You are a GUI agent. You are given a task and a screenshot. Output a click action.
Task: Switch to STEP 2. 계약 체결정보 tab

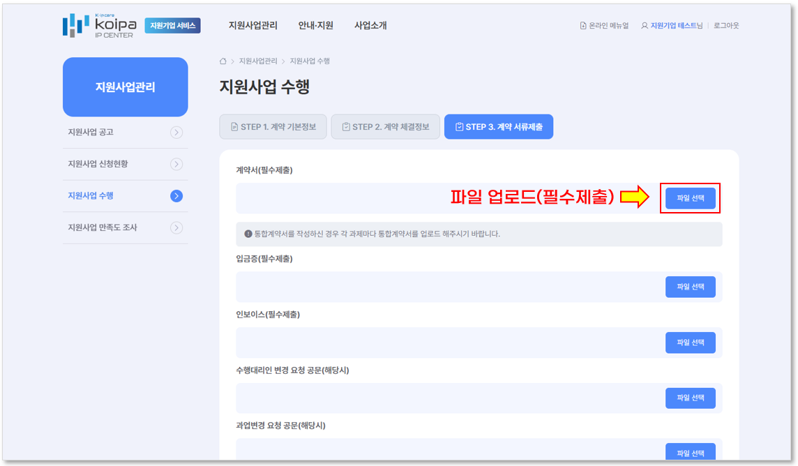pyautogui.click(x=385, y=127)
